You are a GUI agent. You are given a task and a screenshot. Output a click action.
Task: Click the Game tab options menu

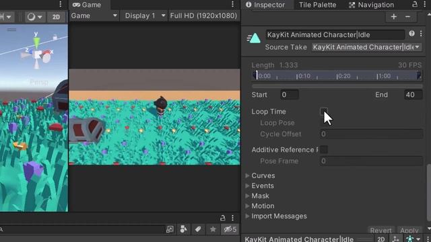pos(232,4)
